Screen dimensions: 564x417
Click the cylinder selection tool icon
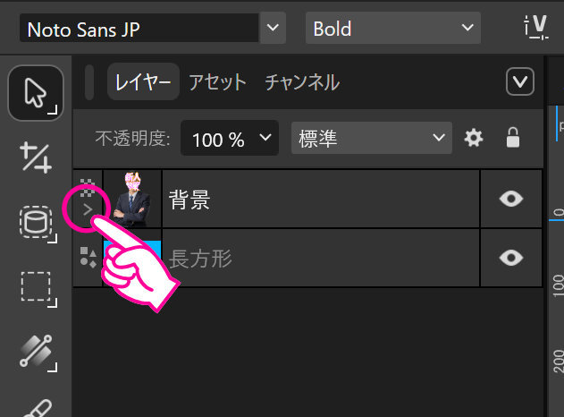35,222
